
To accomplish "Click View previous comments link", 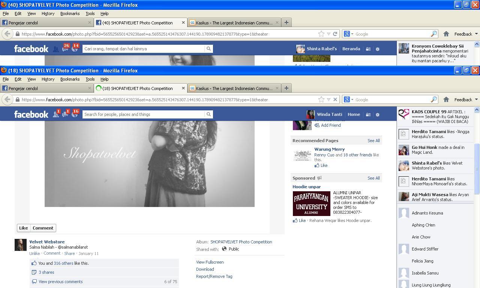I will click(x=60, y=282).
